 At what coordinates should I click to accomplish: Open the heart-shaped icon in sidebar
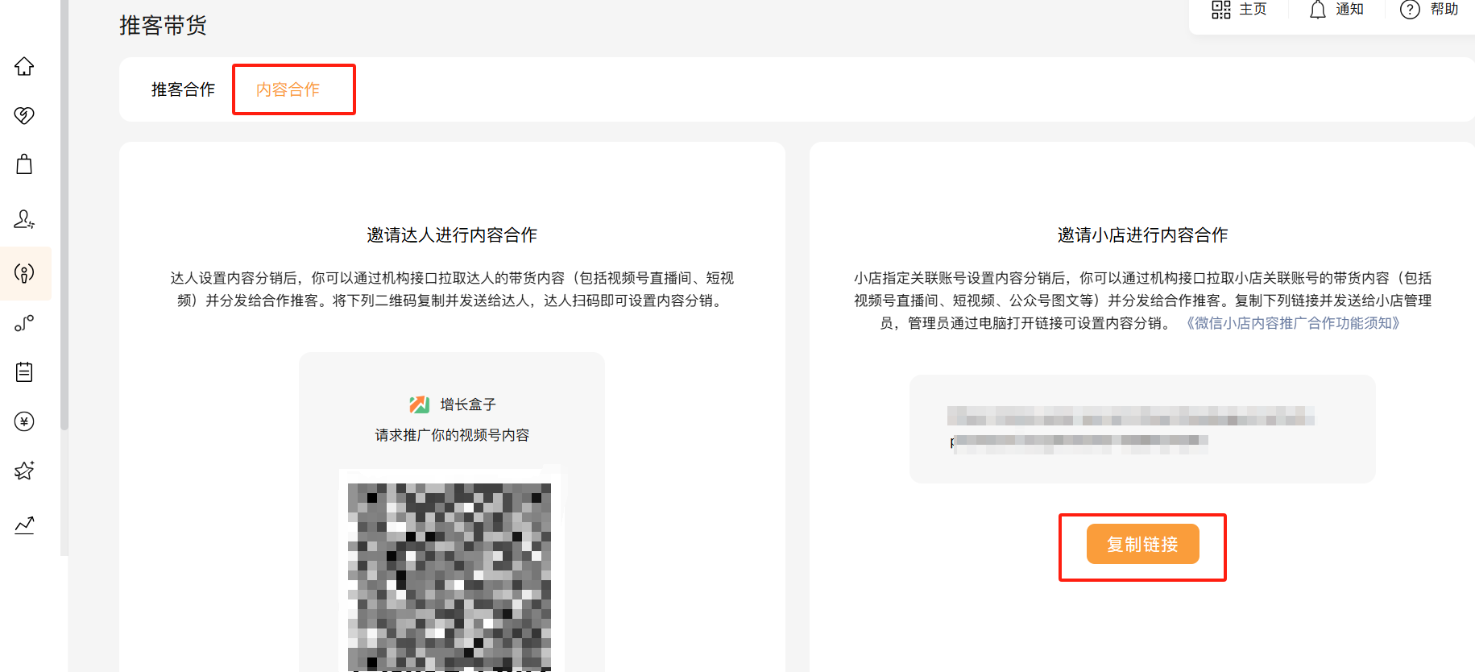coord(24,115)
